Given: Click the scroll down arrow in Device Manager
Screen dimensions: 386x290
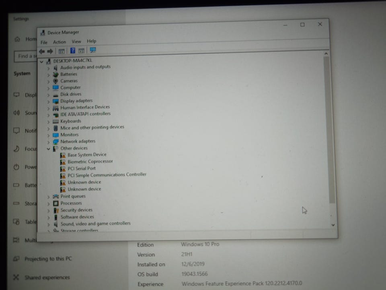Looking at the screenshot, I should [x=333, y=225].
